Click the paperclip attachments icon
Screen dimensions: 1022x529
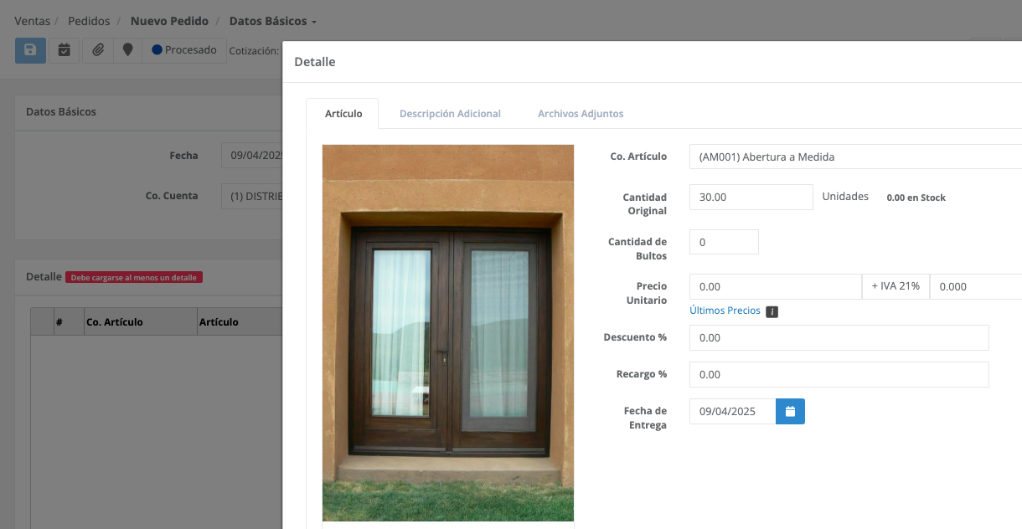coord(98,50)
